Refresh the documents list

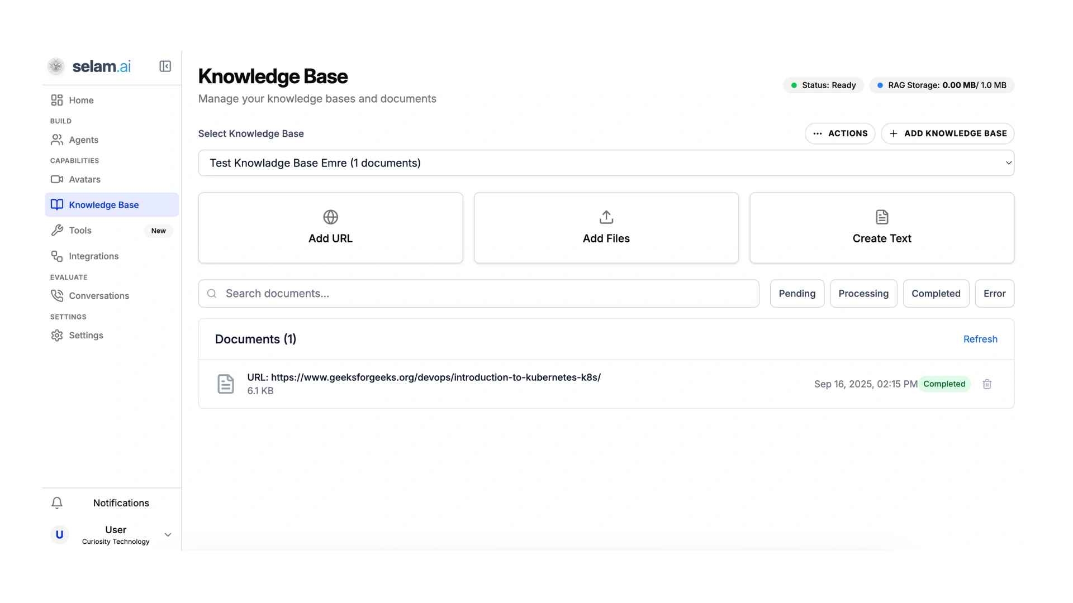pyautogui.click(x=981, y=339)
